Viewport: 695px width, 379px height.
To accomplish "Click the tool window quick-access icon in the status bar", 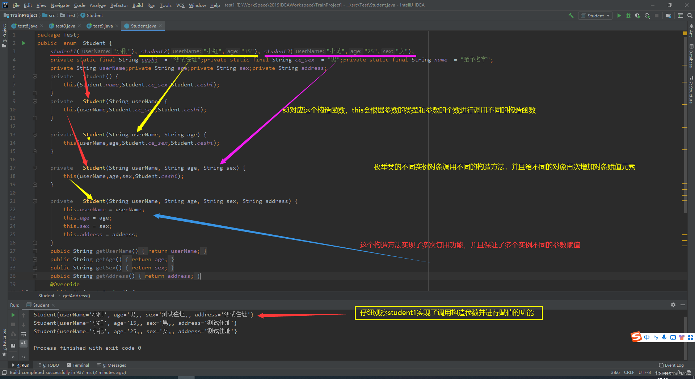I will coord(4,372).
